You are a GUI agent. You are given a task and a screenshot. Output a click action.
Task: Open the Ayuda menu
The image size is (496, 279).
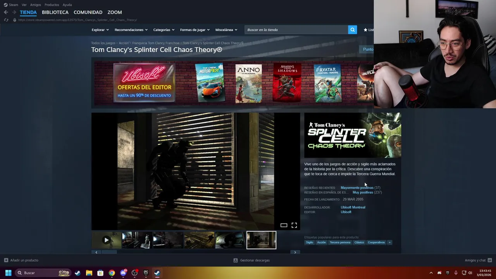tap(67, 5)
